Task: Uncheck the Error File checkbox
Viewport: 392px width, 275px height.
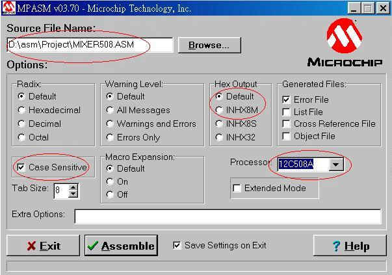Action: click(x=286, y=99)
